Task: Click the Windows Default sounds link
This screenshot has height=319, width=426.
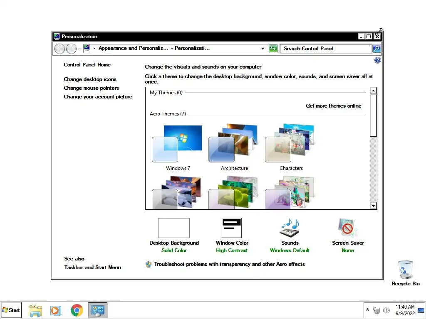Action: coord(290,250)
